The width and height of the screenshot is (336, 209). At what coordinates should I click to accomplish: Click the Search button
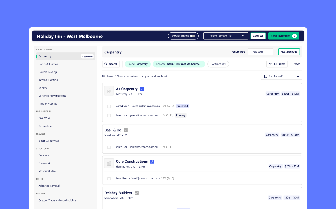[x=111, y=64]
